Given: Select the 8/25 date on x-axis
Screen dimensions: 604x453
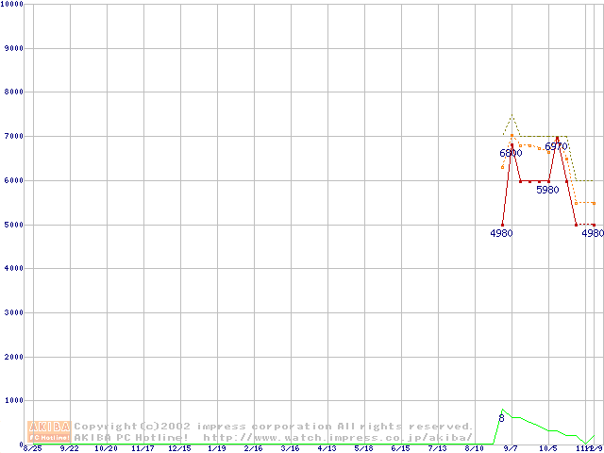Looking at the screenshot, I should click(x=32, y=449).
